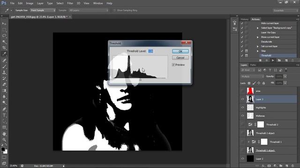Image resolution: width=300 pixels, height=168 pixels.
Task: Open the Image menu
Action: click(x=30, y=3)
